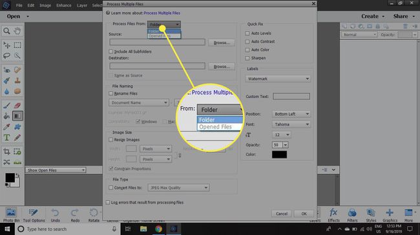
Task: Enable the Rename Files checkbox
Action: [111, 93]
